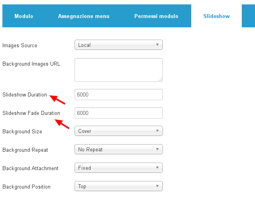Click the Slideshow Duration input field
Screen dimensions: 255x201
coord(119,94)
